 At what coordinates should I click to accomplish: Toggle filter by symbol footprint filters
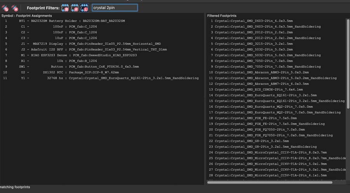click(x=65, y=8)
